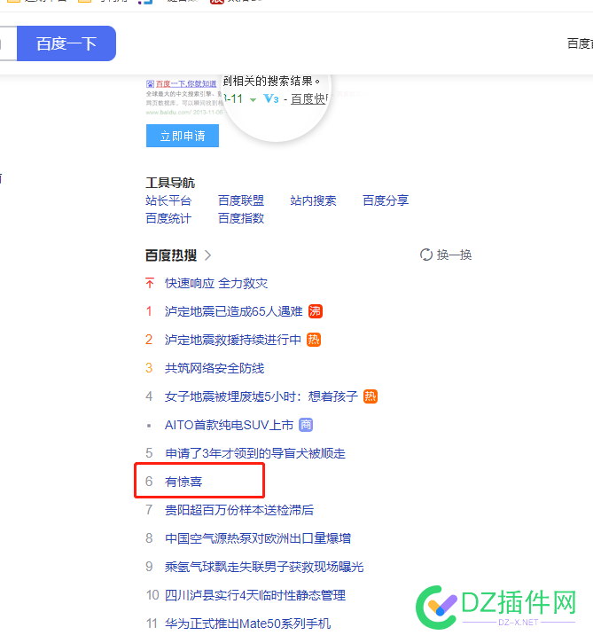Viewport: 593px width, 643px height.
Task: Open hot search 中国空气源热泵对欧洲出口量爆增
Action: point(258,538)
